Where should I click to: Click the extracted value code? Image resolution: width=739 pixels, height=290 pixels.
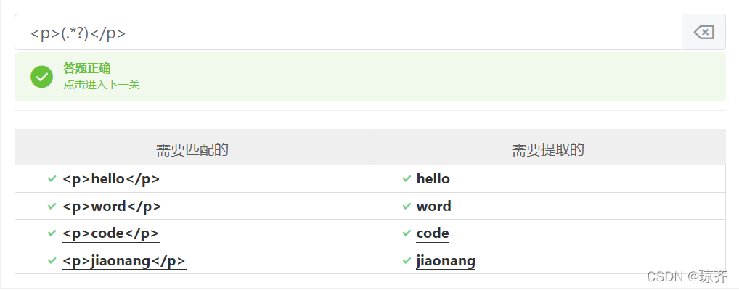click(433, 233)
